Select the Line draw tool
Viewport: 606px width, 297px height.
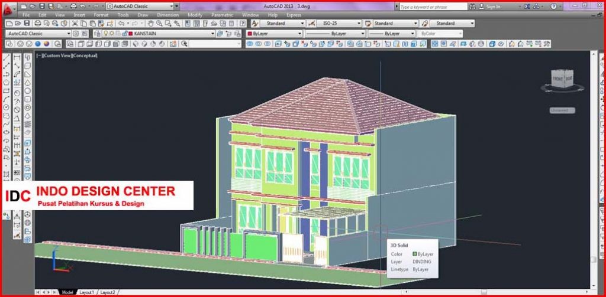7,57
